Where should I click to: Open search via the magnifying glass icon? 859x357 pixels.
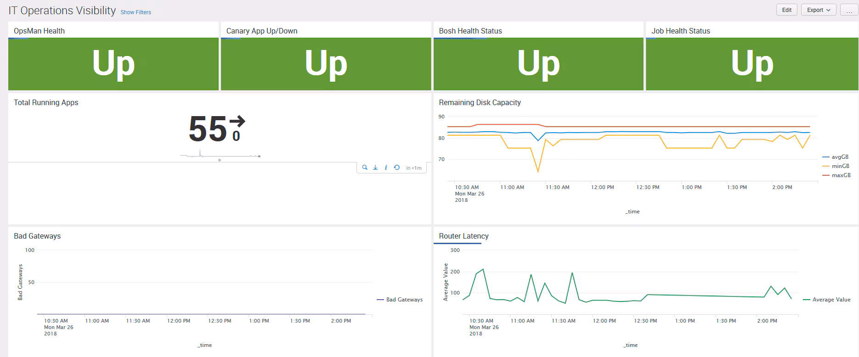click(365, 168)
